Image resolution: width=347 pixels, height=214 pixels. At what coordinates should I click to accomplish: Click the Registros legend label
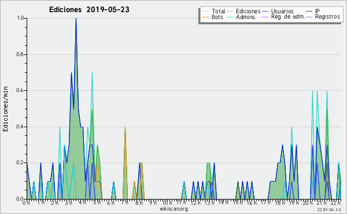click(327, 17)
